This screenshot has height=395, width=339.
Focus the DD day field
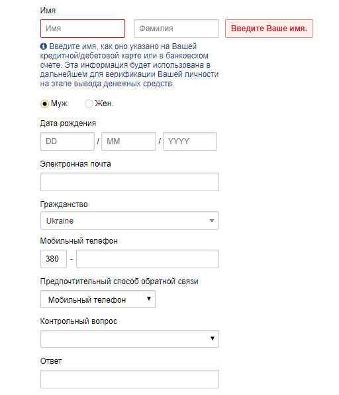(68, 141)
